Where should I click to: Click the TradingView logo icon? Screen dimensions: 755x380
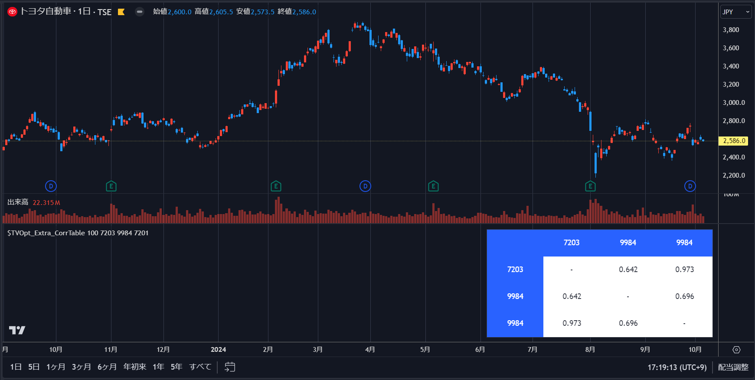(x=17, y=330)
